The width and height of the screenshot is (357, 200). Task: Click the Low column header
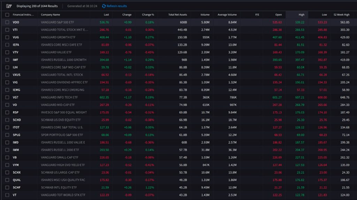tap(325, 15)
